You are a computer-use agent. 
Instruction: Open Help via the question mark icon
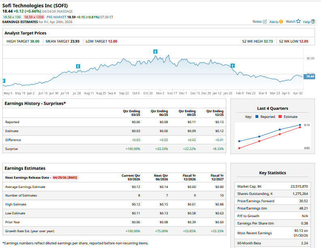click(x=313, y=21)
